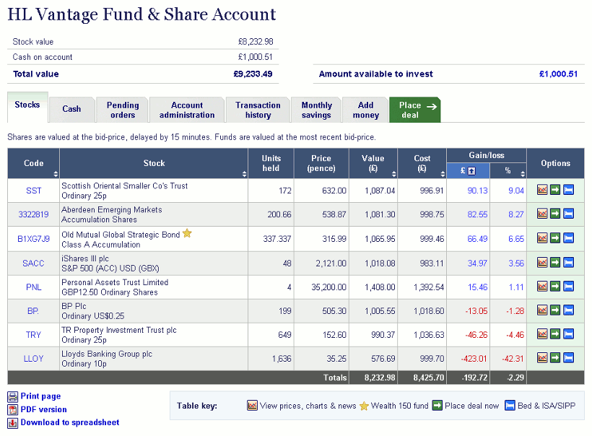Switch to the Cash tab
Screen dimensions: 592x436
71,109
